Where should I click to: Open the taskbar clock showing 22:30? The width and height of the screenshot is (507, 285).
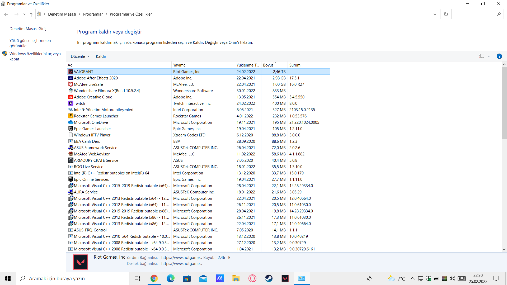[478, 278]
